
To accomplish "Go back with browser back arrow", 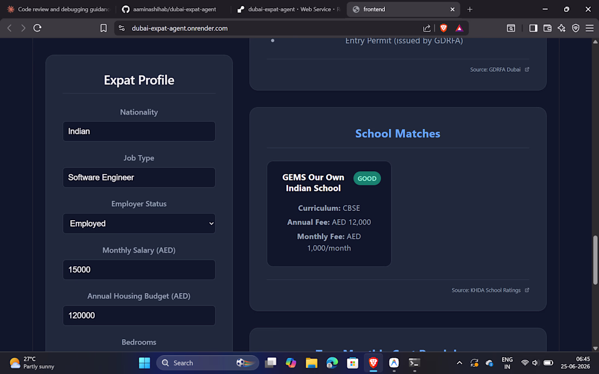I will coord(10,28).
